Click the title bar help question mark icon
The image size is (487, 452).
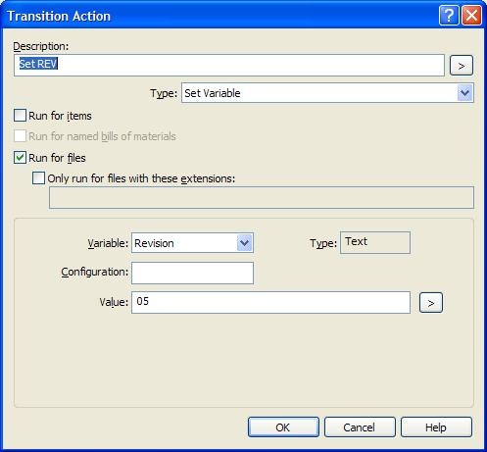[x=449, y=15]
